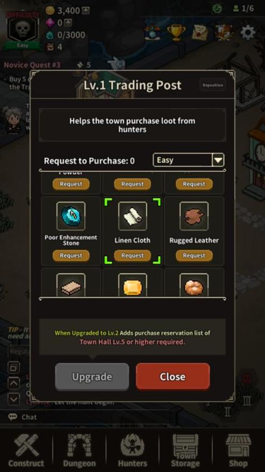
Task: Tap the gold ingot item icon
Action: click(132, 285)
